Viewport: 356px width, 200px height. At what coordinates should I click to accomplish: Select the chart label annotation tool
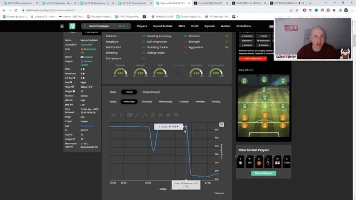(130, 115)
